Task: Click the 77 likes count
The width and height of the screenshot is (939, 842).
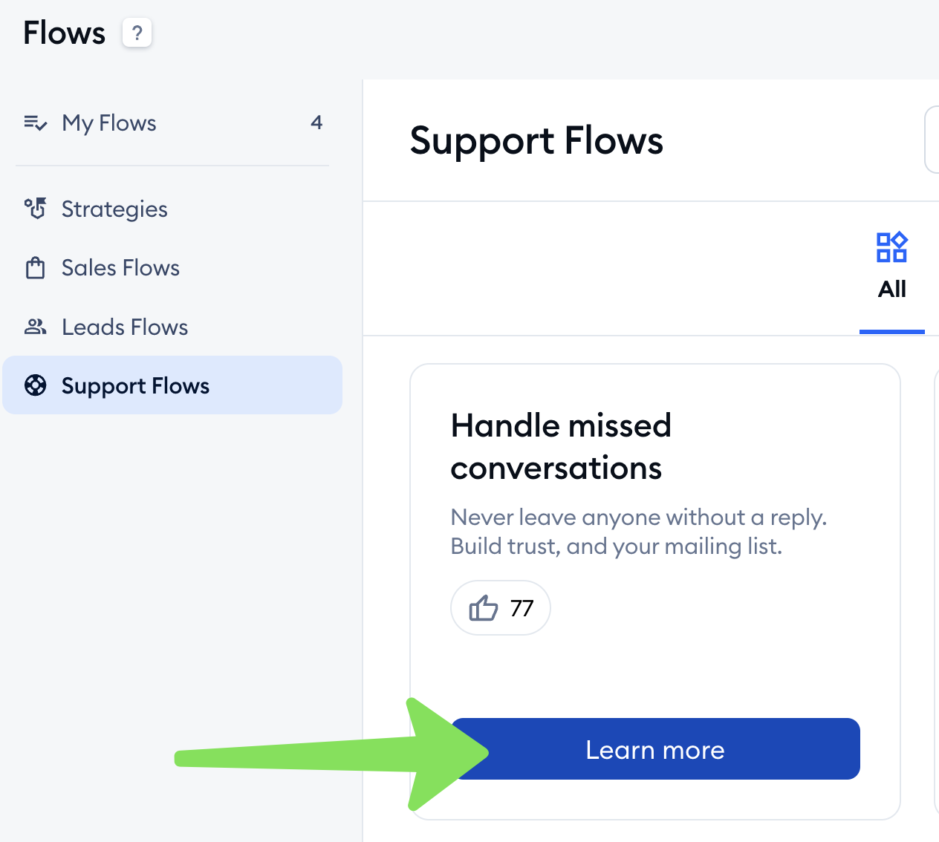Action: [522, 608]
